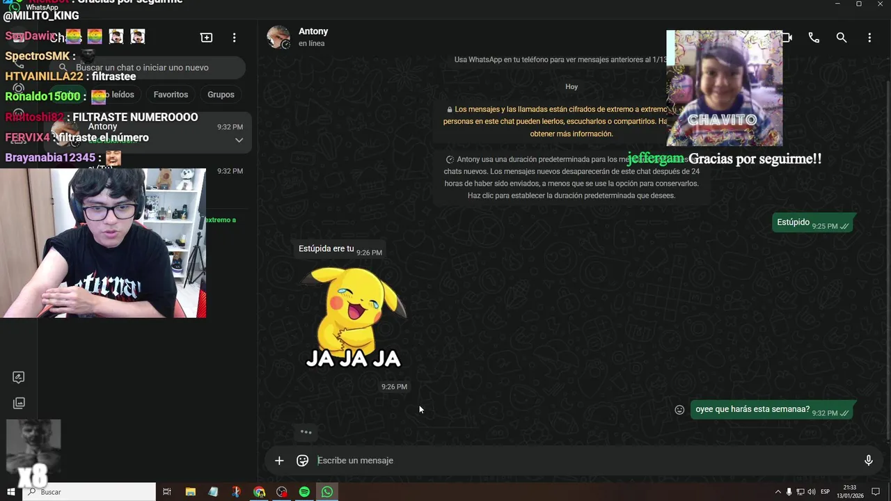Switch the ESP input language

pos(826,492)
